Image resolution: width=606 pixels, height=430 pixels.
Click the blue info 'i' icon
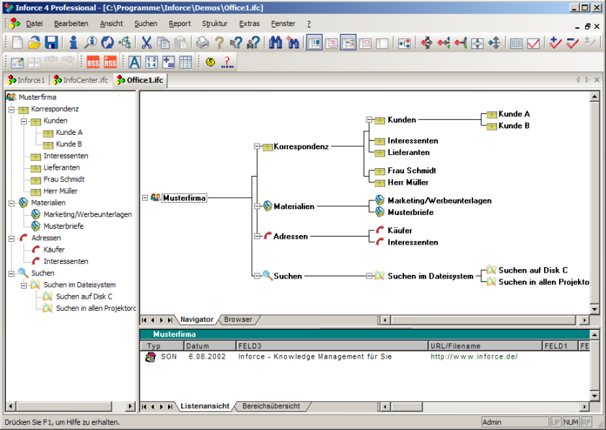[74, 43]
